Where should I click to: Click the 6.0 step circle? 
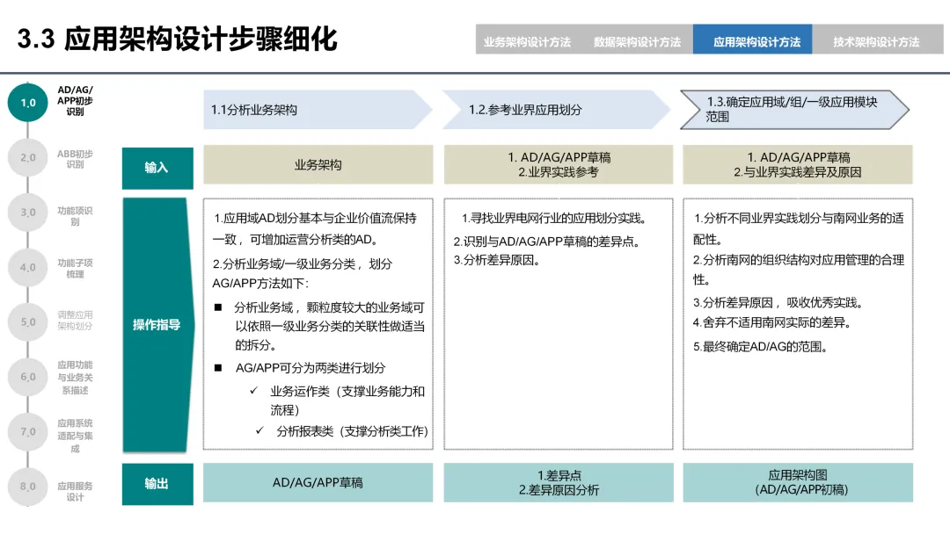(x=28, y=377)
